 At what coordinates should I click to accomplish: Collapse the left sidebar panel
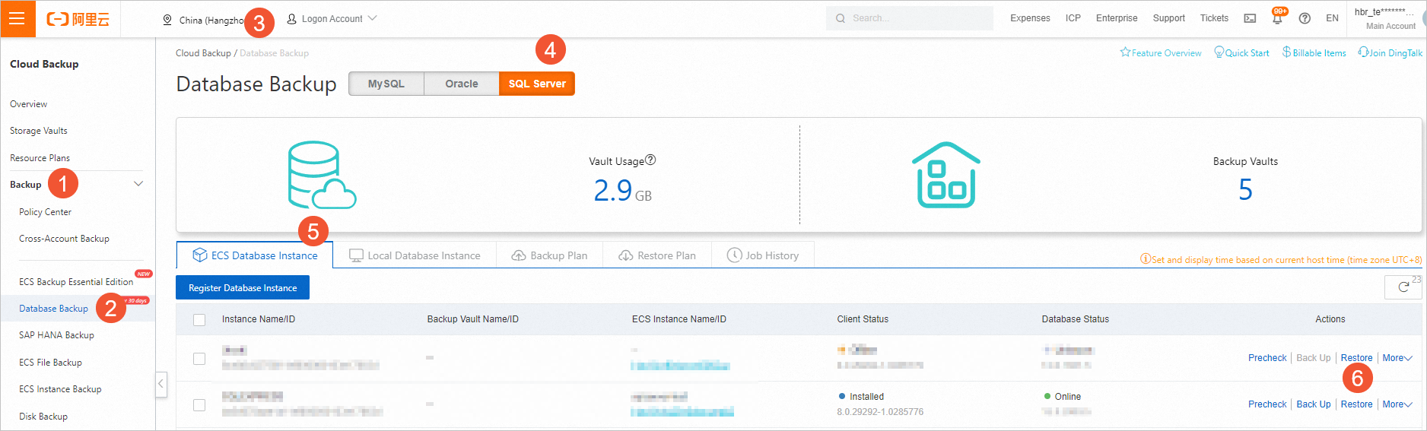160,384
